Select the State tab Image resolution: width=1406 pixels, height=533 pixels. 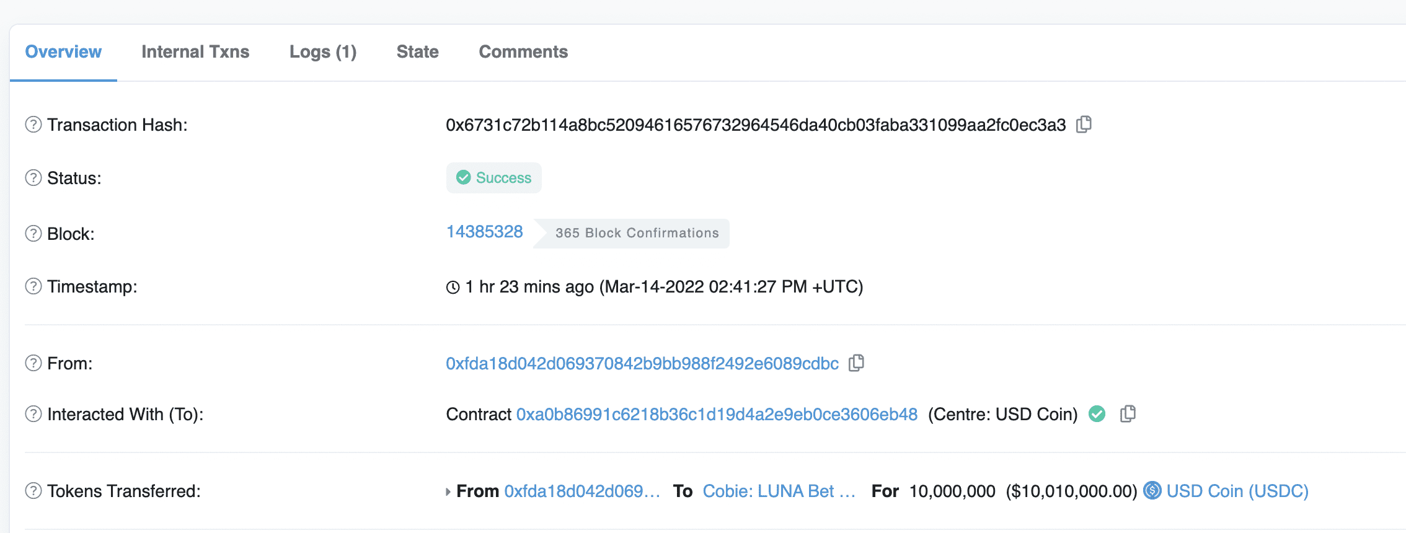tap(418, 52)
